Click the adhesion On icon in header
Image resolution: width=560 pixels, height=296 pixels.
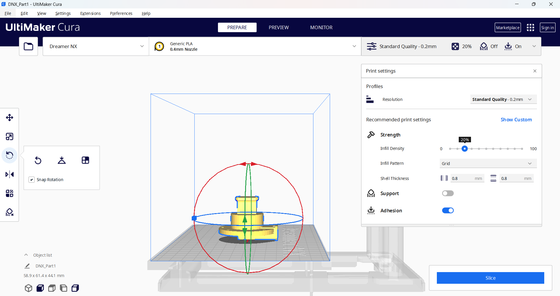[508, 46]
